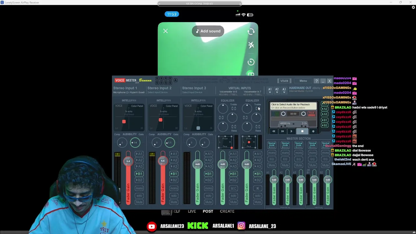
Task: Click the cassette audio file selection label
Action: pyautogui.click(x=293, y=106)
